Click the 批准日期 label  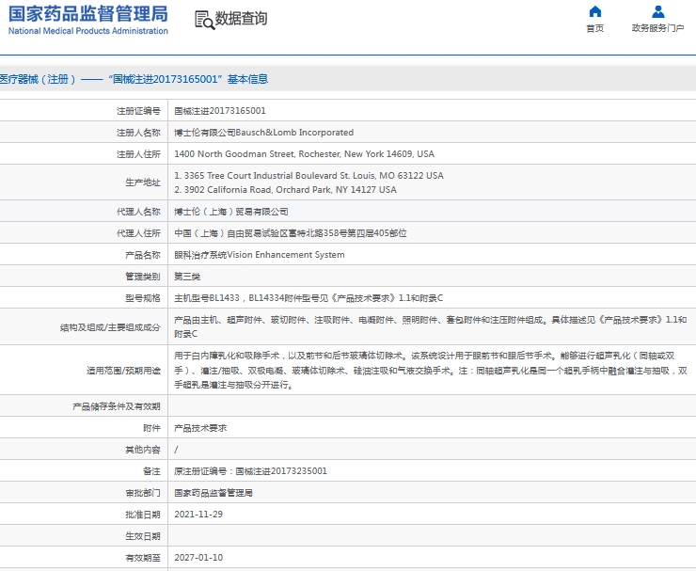142,515
